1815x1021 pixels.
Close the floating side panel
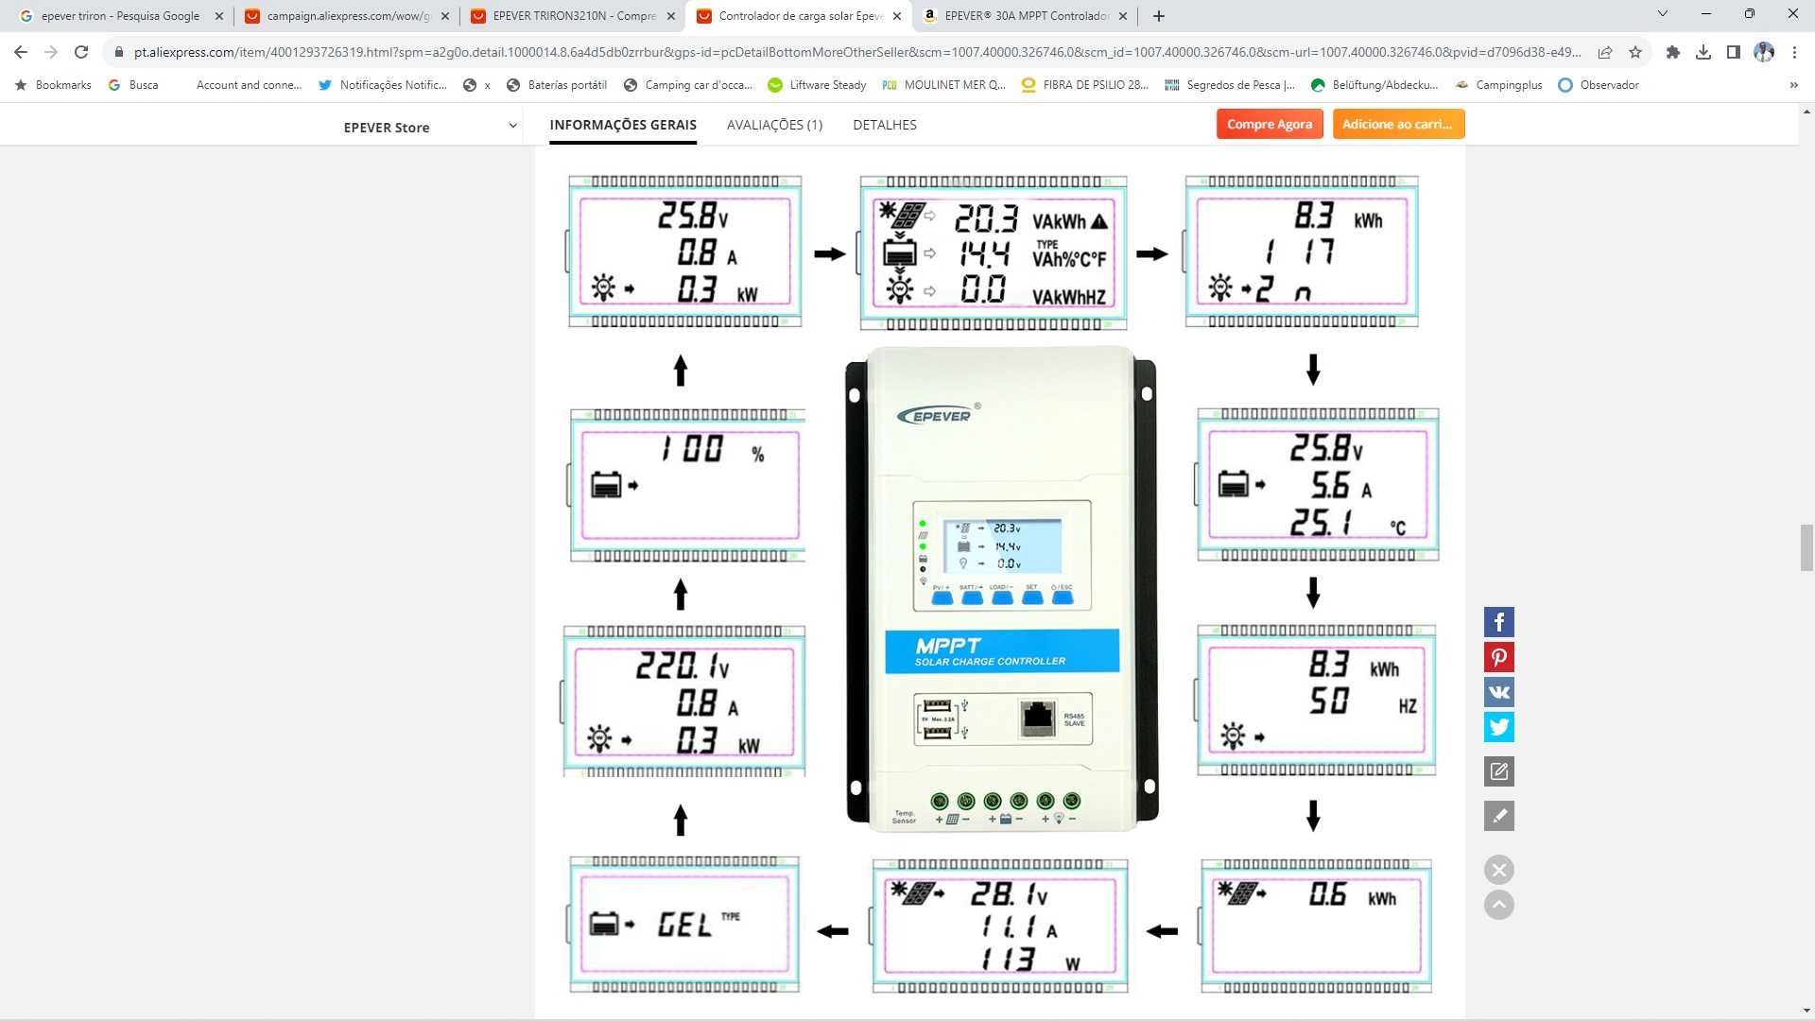coord(1498,870)
